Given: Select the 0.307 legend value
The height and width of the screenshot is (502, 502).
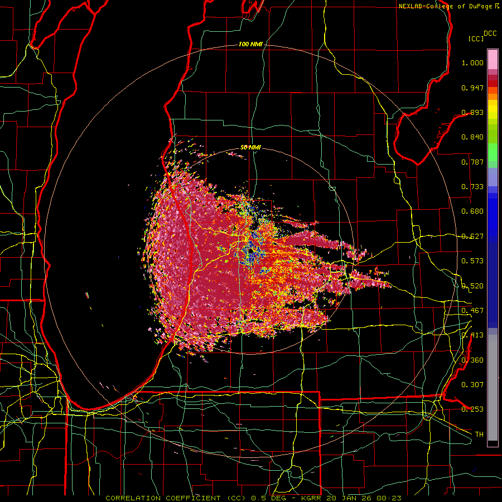Looking at the screenshot, I should 472,385.
